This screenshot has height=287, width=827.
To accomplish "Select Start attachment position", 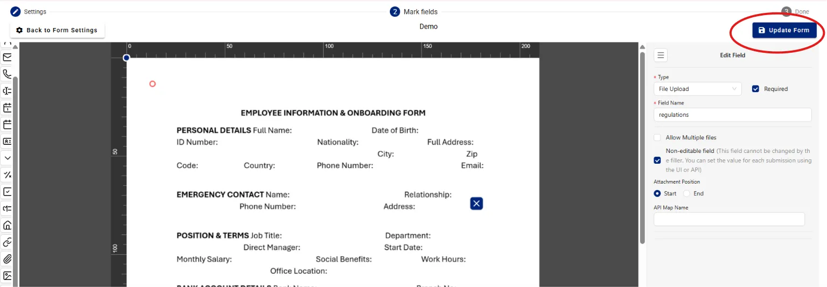I will 657,193.
